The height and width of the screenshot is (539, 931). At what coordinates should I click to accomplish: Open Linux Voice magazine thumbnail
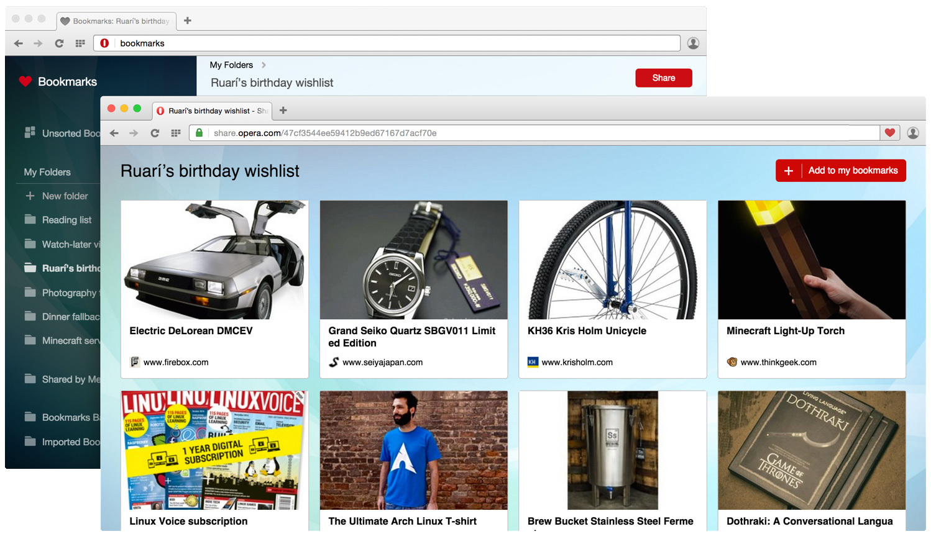pos(214,450)
